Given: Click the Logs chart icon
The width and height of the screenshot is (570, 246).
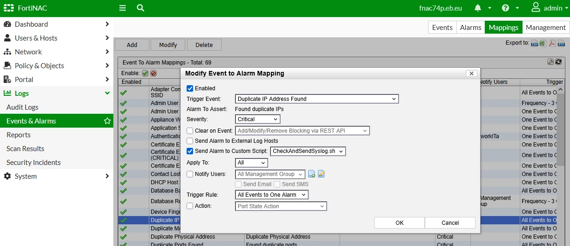Looking at the screenshot, I should tap(7, 93).
